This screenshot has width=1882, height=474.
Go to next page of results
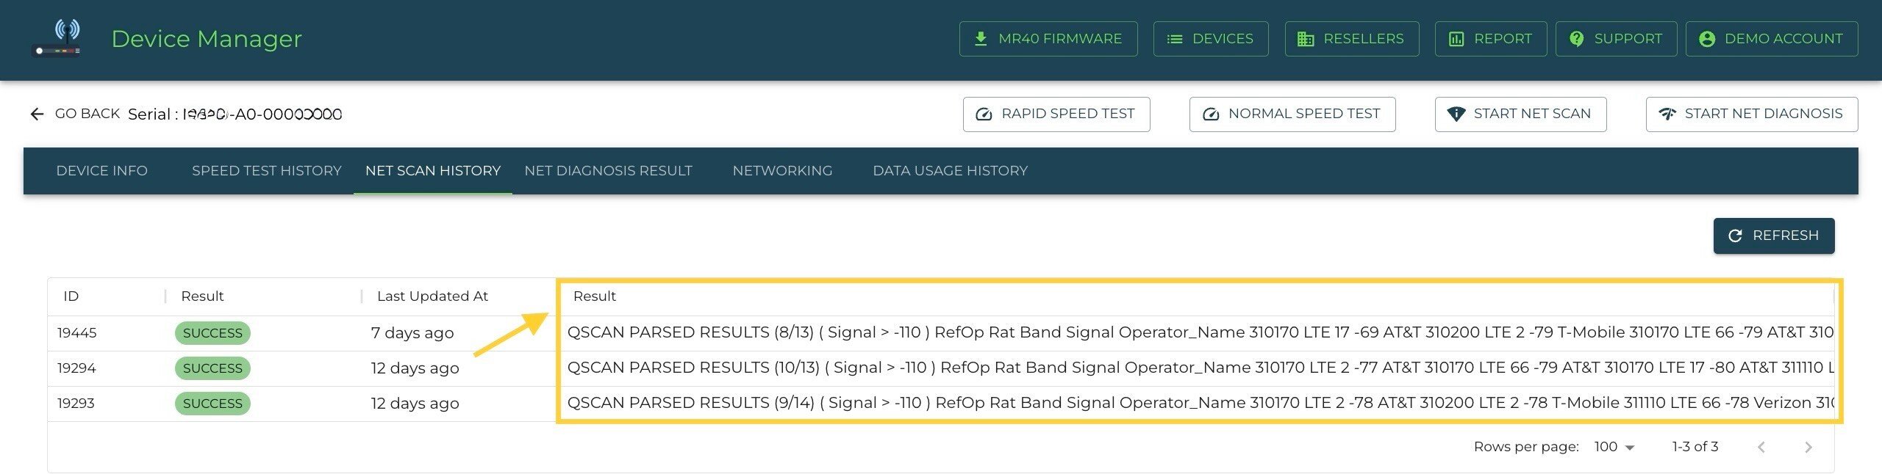1808,447
